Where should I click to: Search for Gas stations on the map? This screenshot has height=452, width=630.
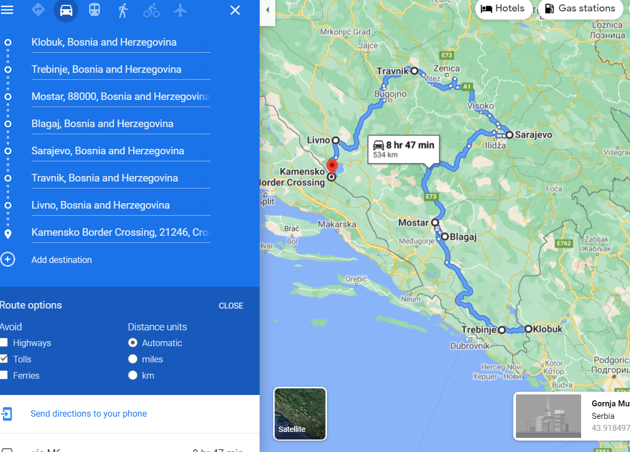580,9
